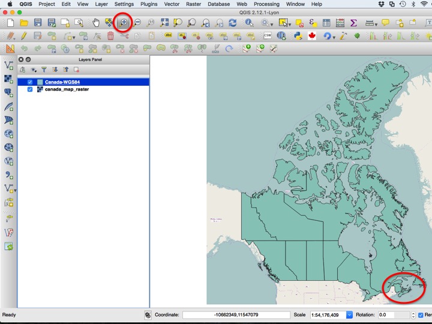Uncheck Canada-WGS84 layer visibility

tap(30, 82)
